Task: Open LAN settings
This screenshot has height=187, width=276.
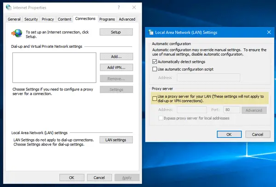Action: tap(116, 140)
